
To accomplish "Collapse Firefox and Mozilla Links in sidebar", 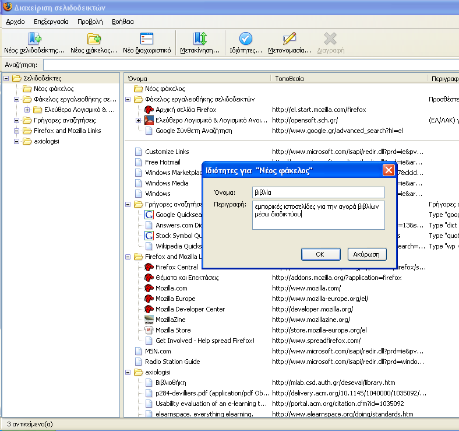I will 17,131.
